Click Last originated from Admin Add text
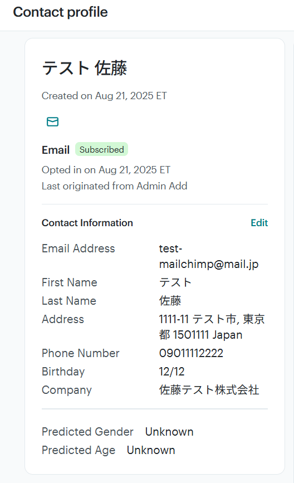Viewport: 294px width, 483px height. tap(115, 186)
